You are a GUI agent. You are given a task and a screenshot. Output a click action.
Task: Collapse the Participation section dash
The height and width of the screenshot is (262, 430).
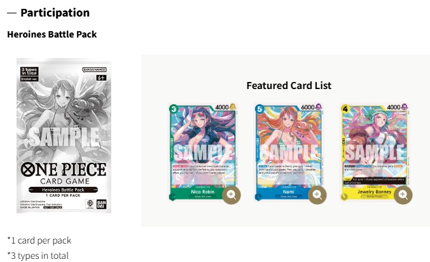pos(11,13)
